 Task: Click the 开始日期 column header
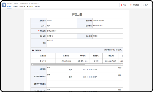point(111,56)
